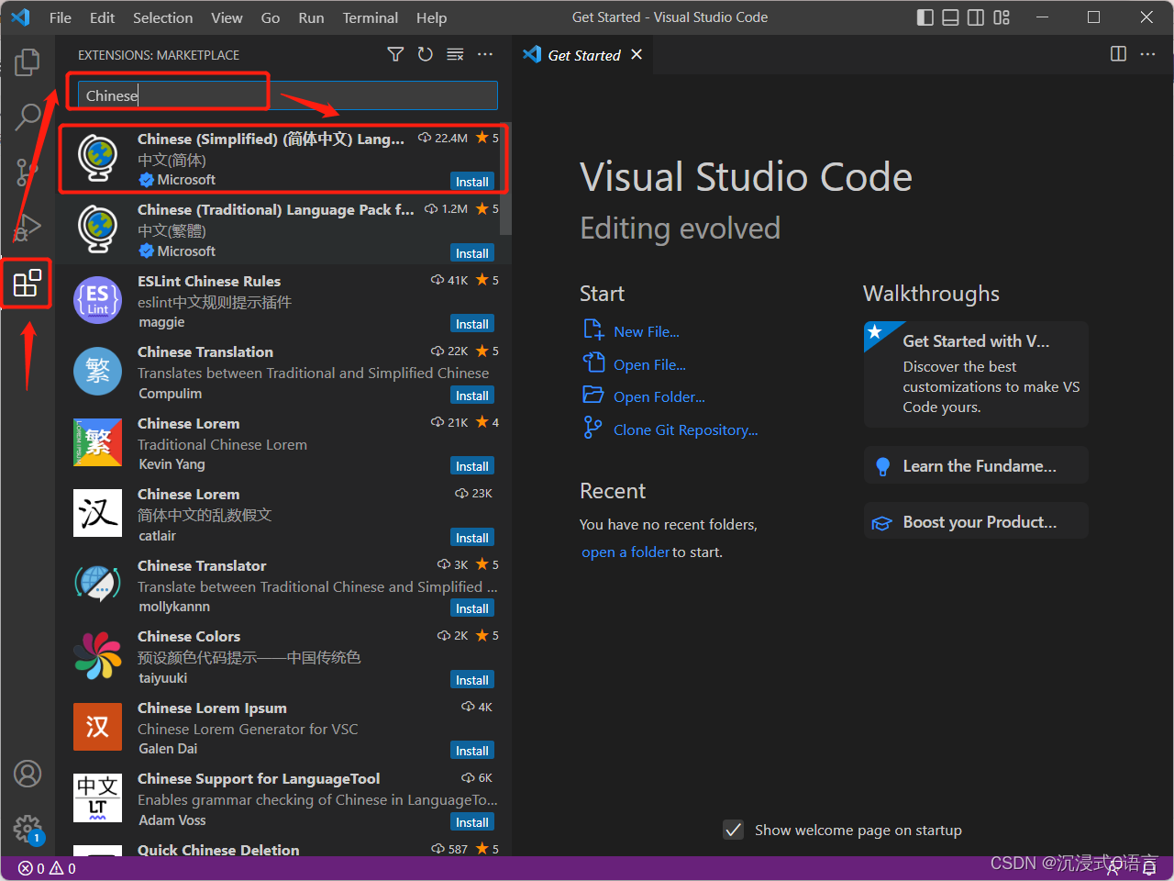Filter extensions with the funnel icon
This screenshot has width=1174, height=881.
395,54
